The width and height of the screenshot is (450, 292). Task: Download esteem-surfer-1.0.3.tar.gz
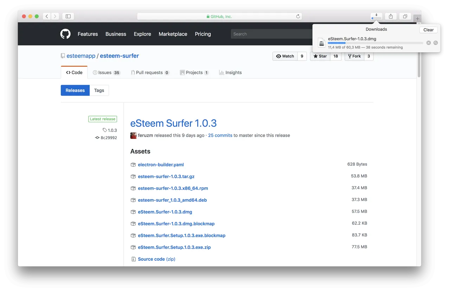[x=166, y=176]
